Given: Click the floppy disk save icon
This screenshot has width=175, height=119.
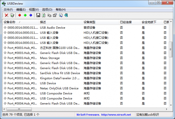Looking at the screenshot, I should click(x=38, y=15).
